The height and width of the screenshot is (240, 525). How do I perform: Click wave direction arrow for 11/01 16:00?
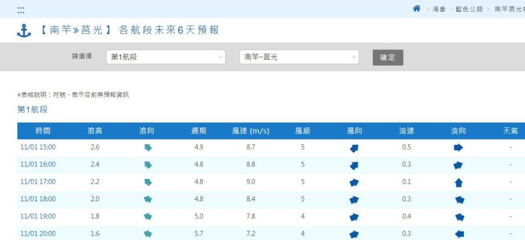148,165
